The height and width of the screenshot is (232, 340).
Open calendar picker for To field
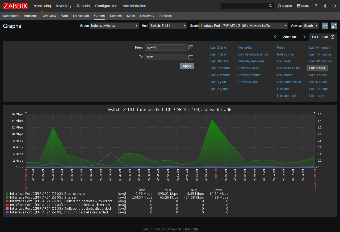click(191, 57)
